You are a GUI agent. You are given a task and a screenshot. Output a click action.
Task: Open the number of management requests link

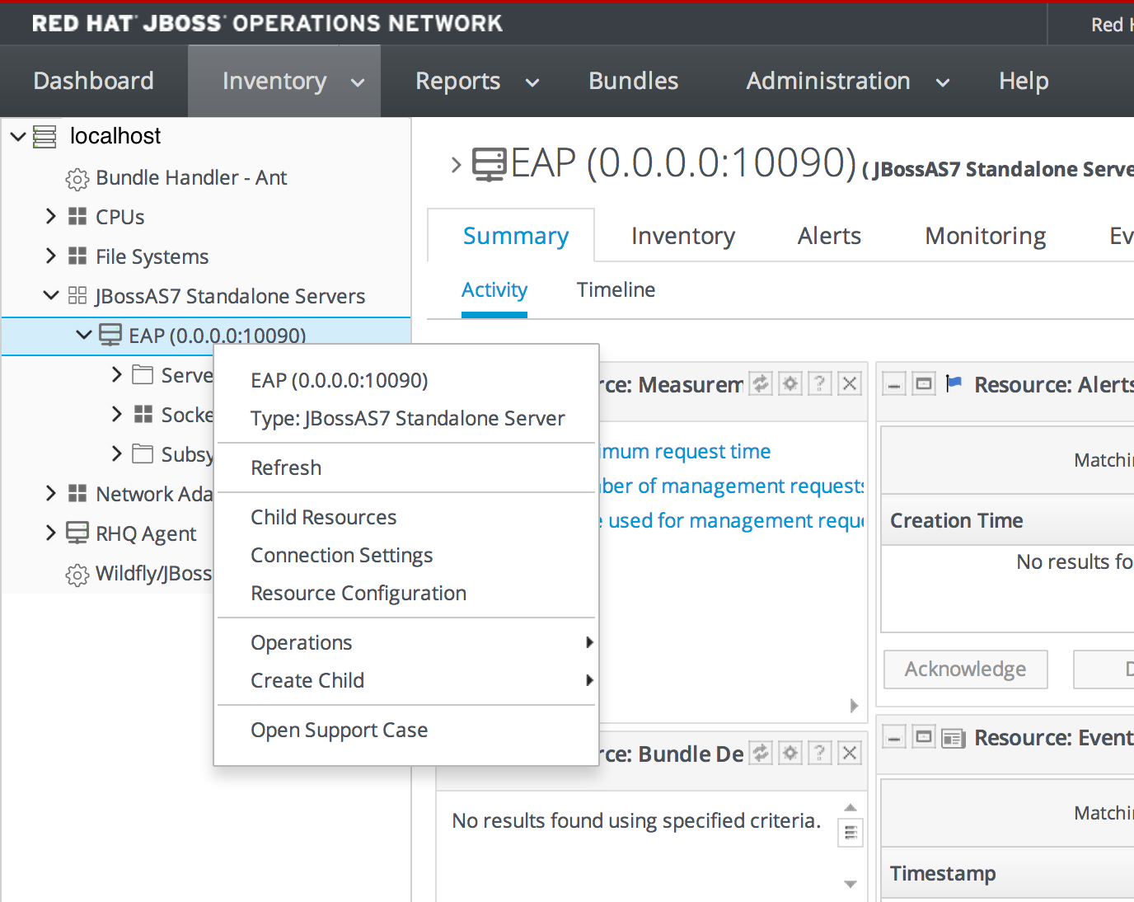pyautogui.click(x=732, y=486)
